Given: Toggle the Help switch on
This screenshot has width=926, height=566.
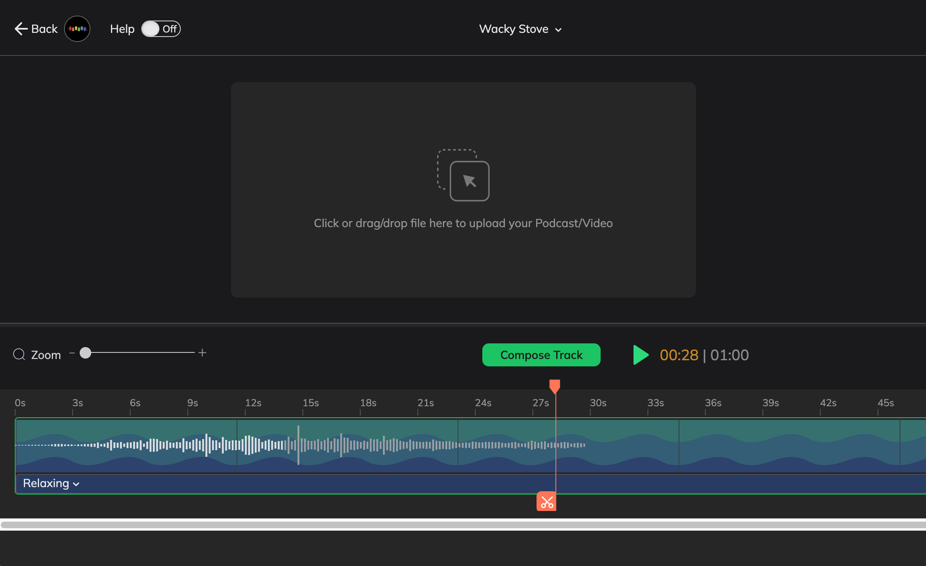Looking at the screenshot, I should coord(161,29).
